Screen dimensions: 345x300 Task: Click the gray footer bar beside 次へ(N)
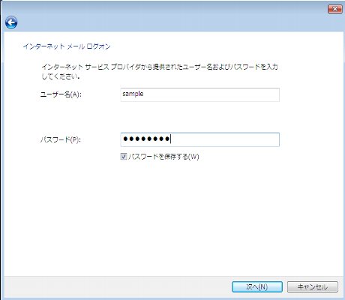click(x=118, y=286)
